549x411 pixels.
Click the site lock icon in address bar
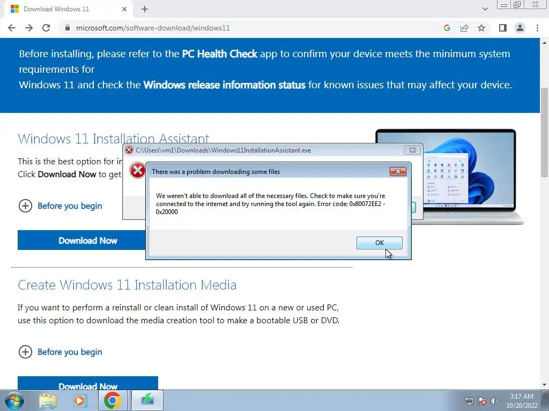68,28
